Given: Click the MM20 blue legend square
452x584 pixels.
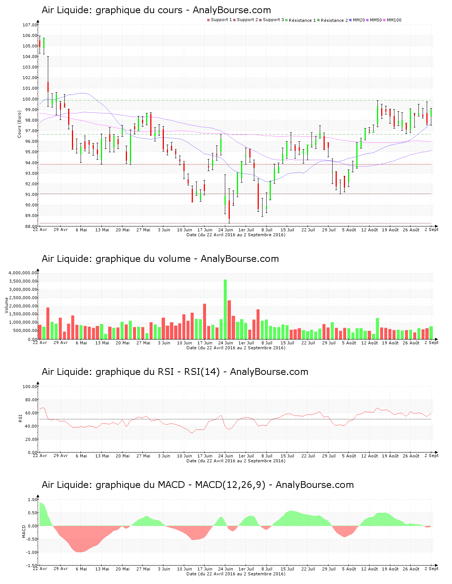Looking at the screenshot, I should tap(350, 20).
